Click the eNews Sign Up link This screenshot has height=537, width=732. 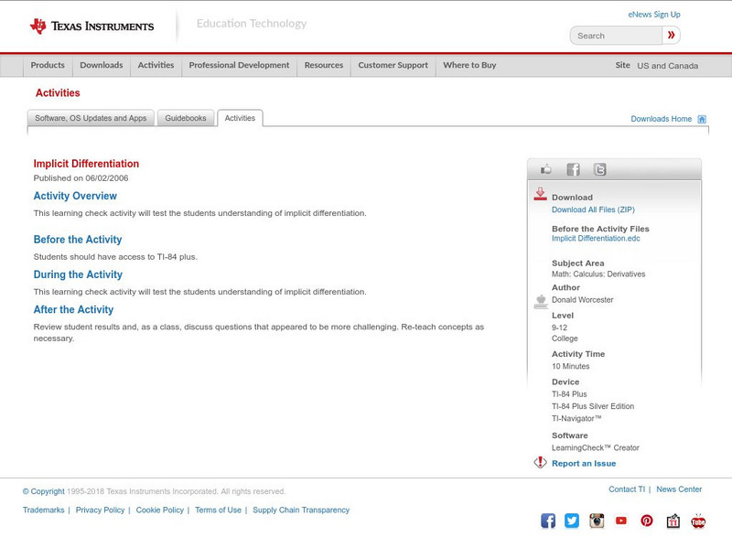654,15
